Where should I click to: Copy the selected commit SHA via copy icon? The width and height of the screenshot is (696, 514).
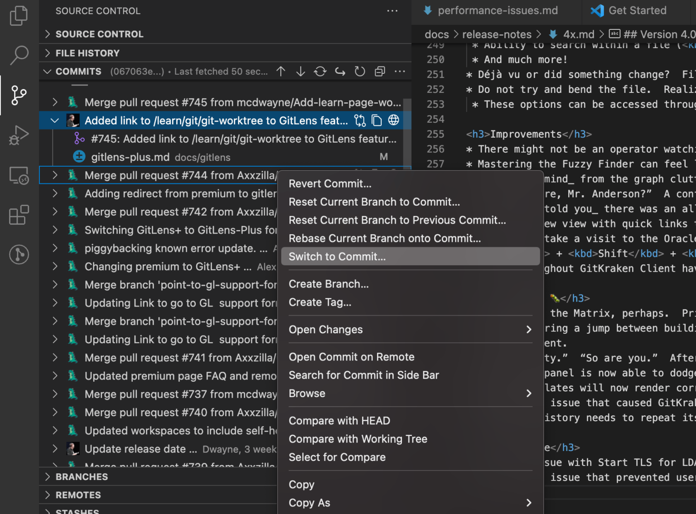pyautogui.click(x=377, y=120)
